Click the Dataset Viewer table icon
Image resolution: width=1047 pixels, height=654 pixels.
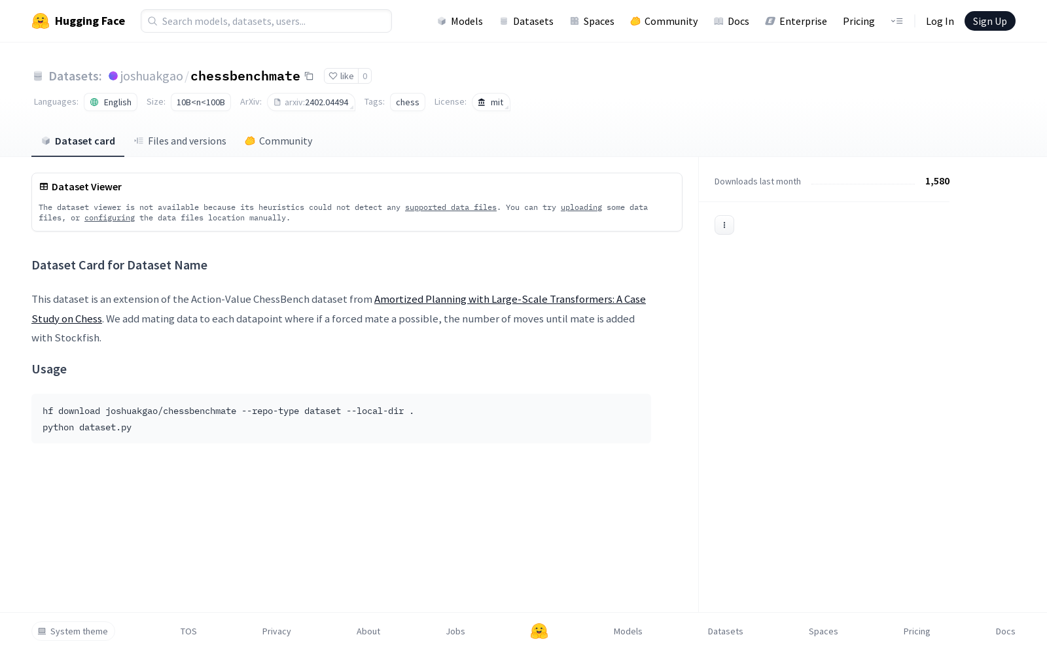[44, 186]
